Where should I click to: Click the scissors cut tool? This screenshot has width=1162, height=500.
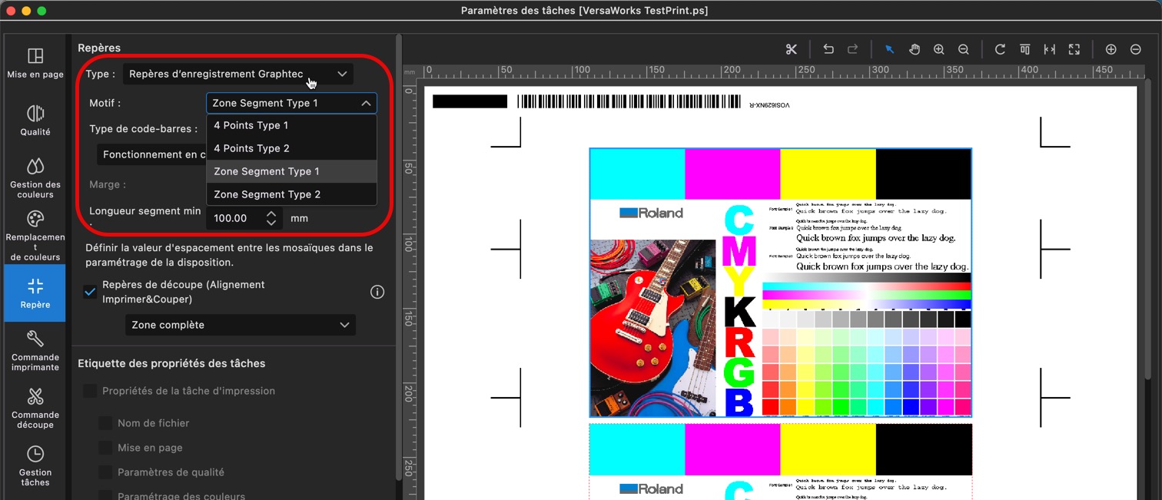pos(792,49)
